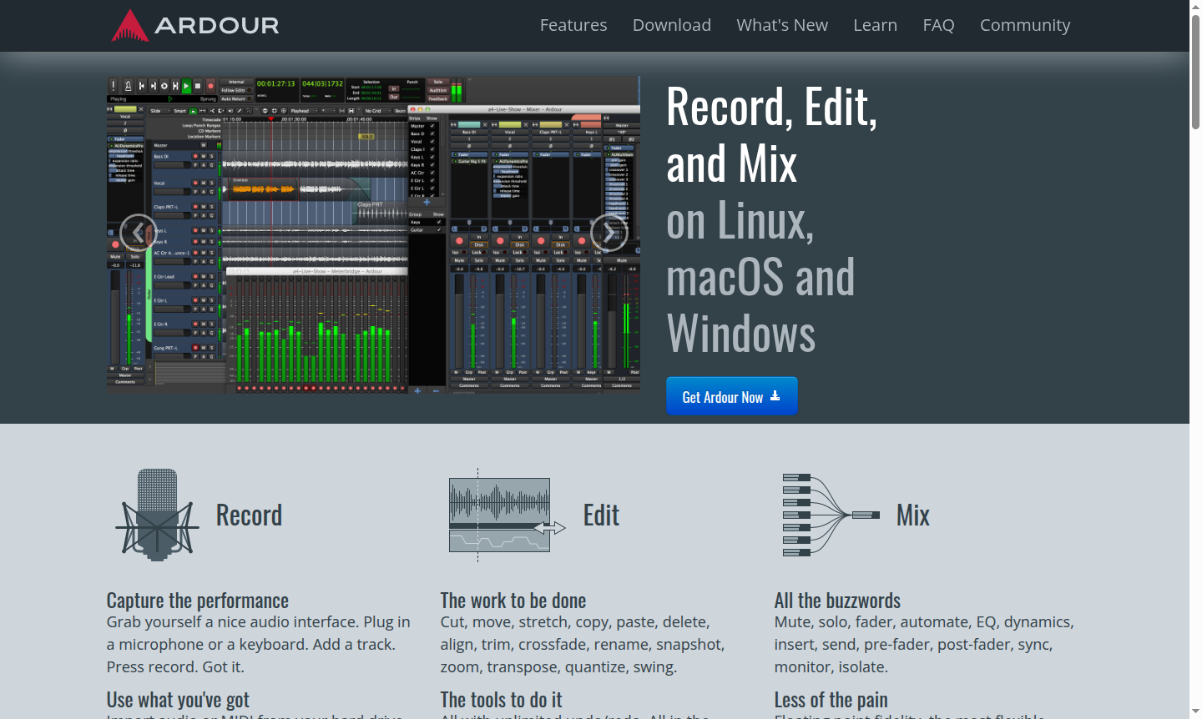1202x719 pixels.
Task: Open the Playhead dropdown in the editor toolbar
Action: pyautogui.click(x=304, y=110)
